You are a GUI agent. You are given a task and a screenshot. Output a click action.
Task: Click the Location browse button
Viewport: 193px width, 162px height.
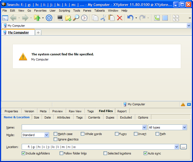point(184,147)
